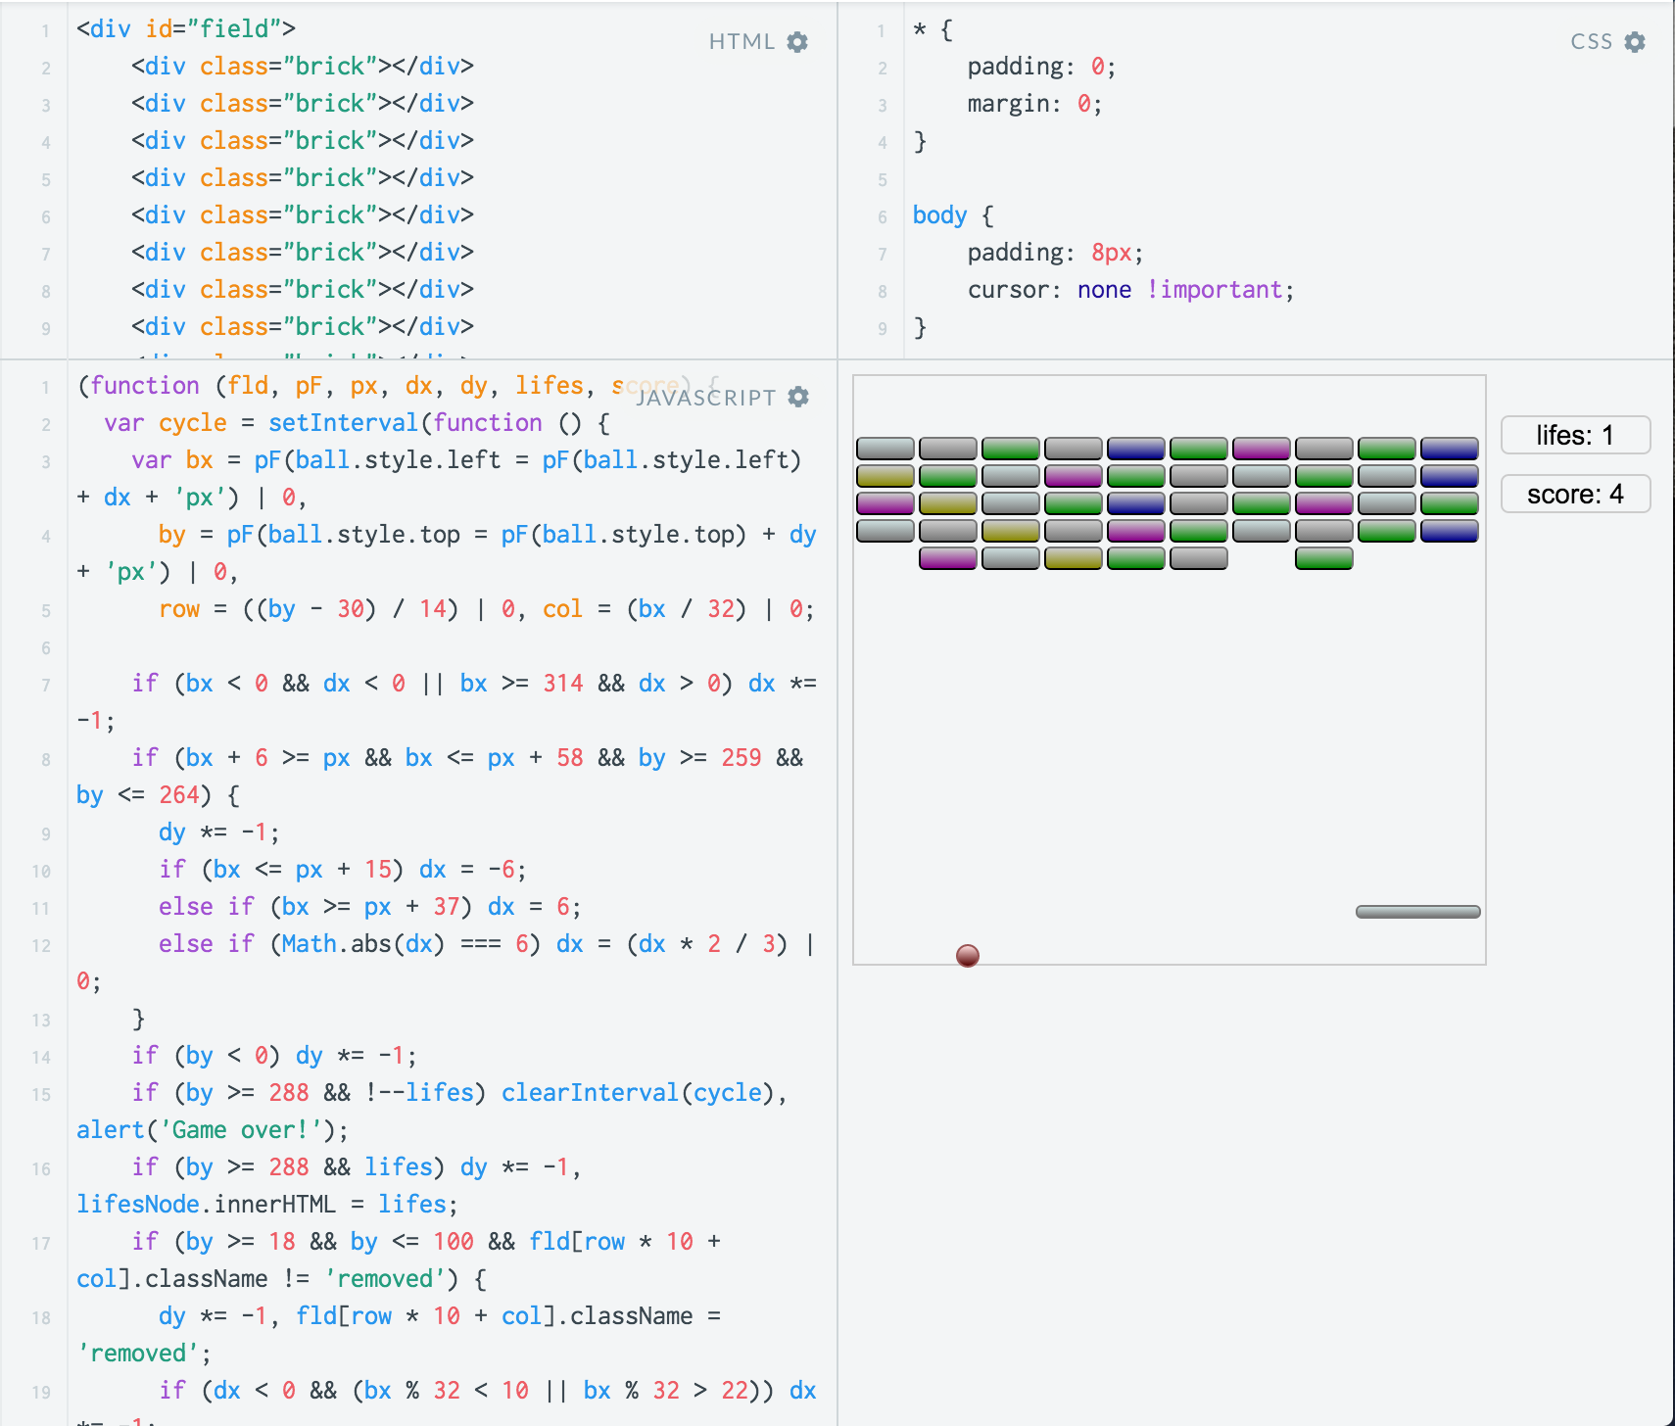Click the red ball in the game
This screenshot has width=1675, height=1426.
point(968,955)
